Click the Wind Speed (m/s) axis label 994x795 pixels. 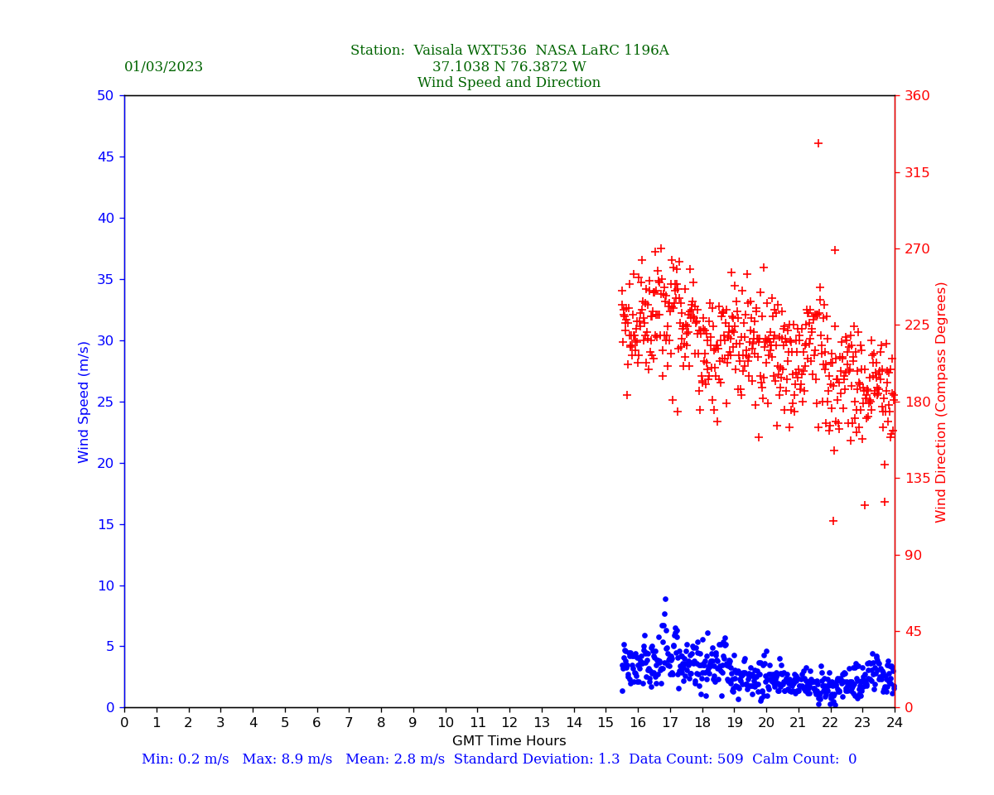pyautogui.click(x=84, y=402)
